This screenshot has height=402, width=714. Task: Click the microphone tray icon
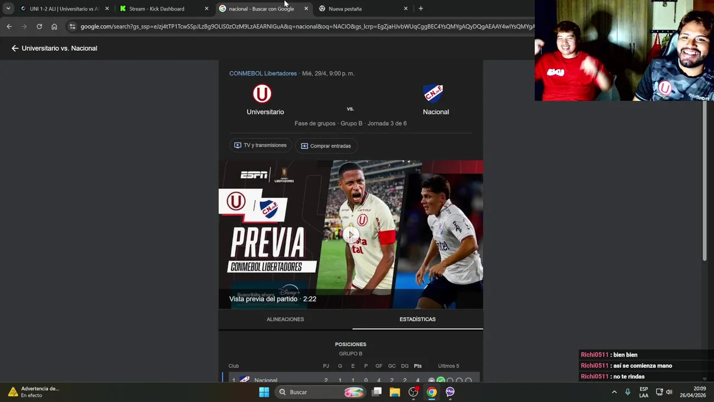628,392
